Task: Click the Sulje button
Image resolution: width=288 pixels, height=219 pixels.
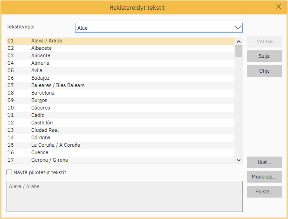Action: click(x=264, y=56)
